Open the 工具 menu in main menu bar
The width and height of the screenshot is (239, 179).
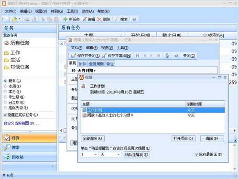point(72,11)
